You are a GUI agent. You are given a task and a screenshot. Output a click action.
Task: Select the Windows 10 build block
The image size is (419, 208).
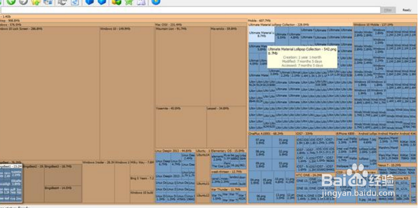coord(142,197)
